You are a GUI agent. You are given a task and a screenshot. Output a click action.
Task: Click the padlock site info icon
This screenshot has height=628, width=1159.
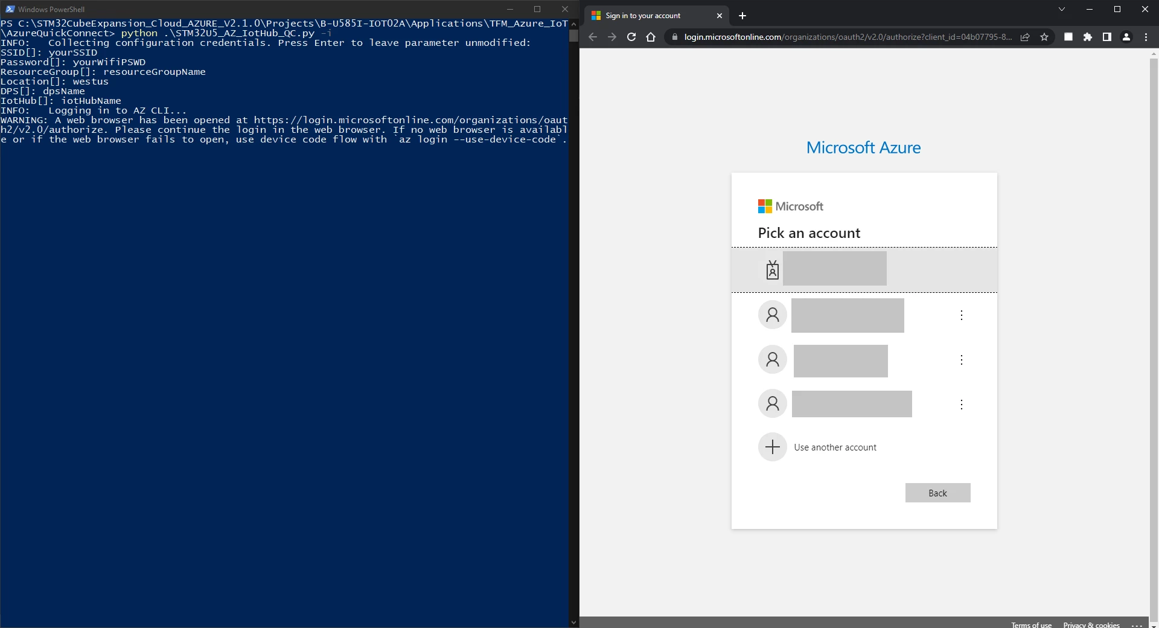pos(674,37)
